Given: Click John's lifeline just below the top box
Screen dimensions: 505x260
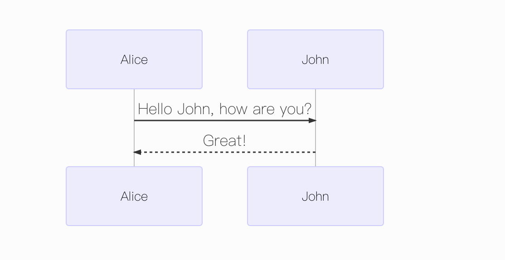Looking at the screenshot, I should [x=316, y=96].
